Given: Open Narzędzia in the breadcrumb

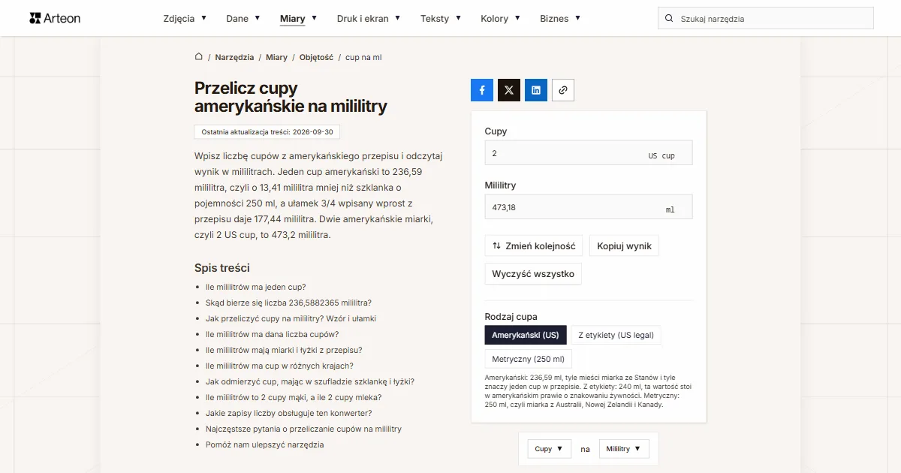Looking at the screenshot, I should point(234,57).
